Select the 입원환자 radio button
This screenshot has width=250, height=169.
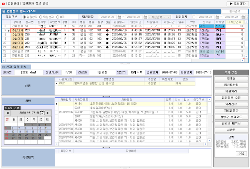(x=24, y=17)
